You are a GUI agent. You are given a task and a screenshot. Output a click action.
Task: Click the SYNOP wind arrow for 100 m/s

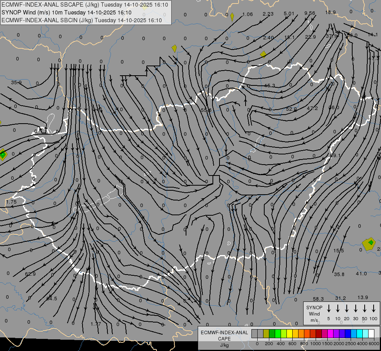tap(374, 308)
